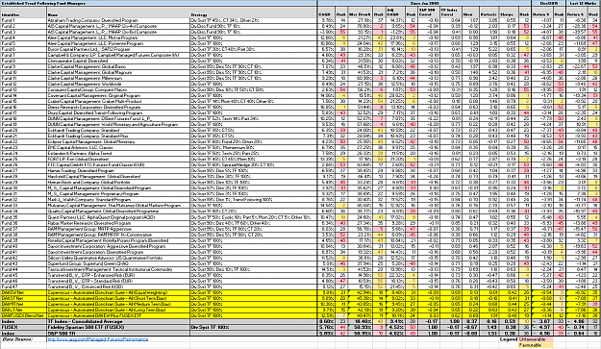Select the Kurtosis column header

pyautogui.click(x=488, y=12)
